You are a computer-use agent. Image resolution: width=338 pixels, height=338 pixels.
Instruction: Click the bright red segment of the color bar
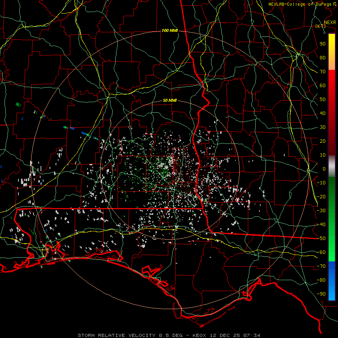[x=332, y=79]
